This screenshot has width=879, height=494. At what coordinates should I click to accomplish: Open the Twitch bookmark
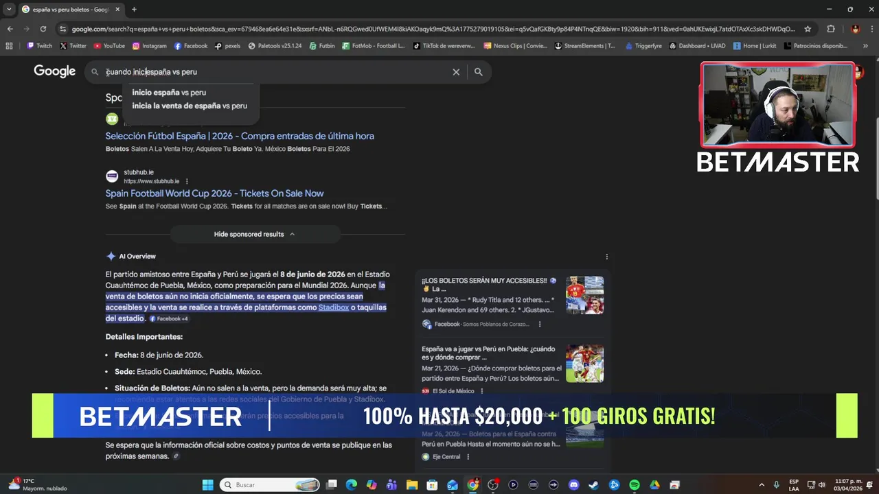point(39,46)
